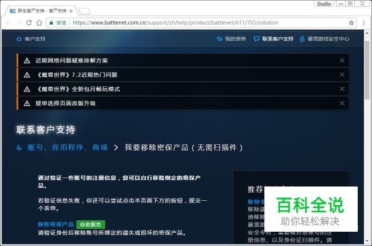Click the browser back arrow

coord(9,23)
